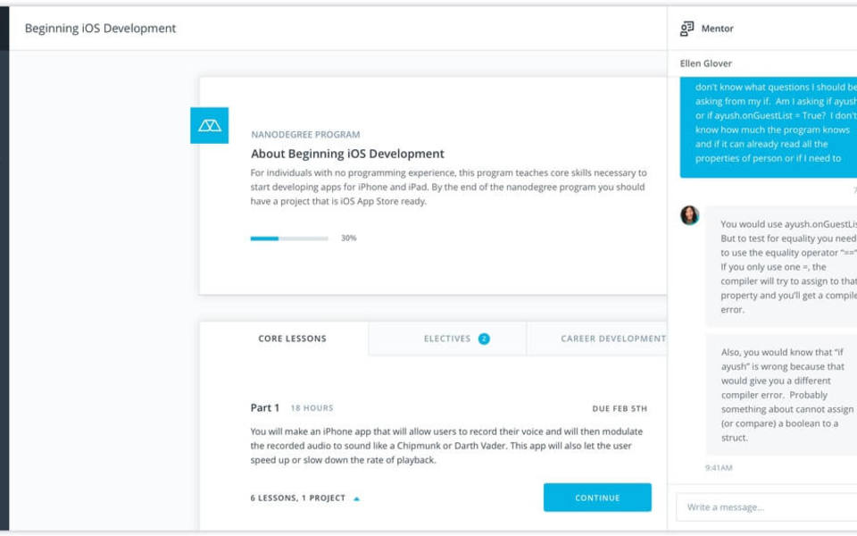The height and width of the screenshot is (536, 857).
Task: Click the nanodegree program logo icon
Action: (209, 125)
